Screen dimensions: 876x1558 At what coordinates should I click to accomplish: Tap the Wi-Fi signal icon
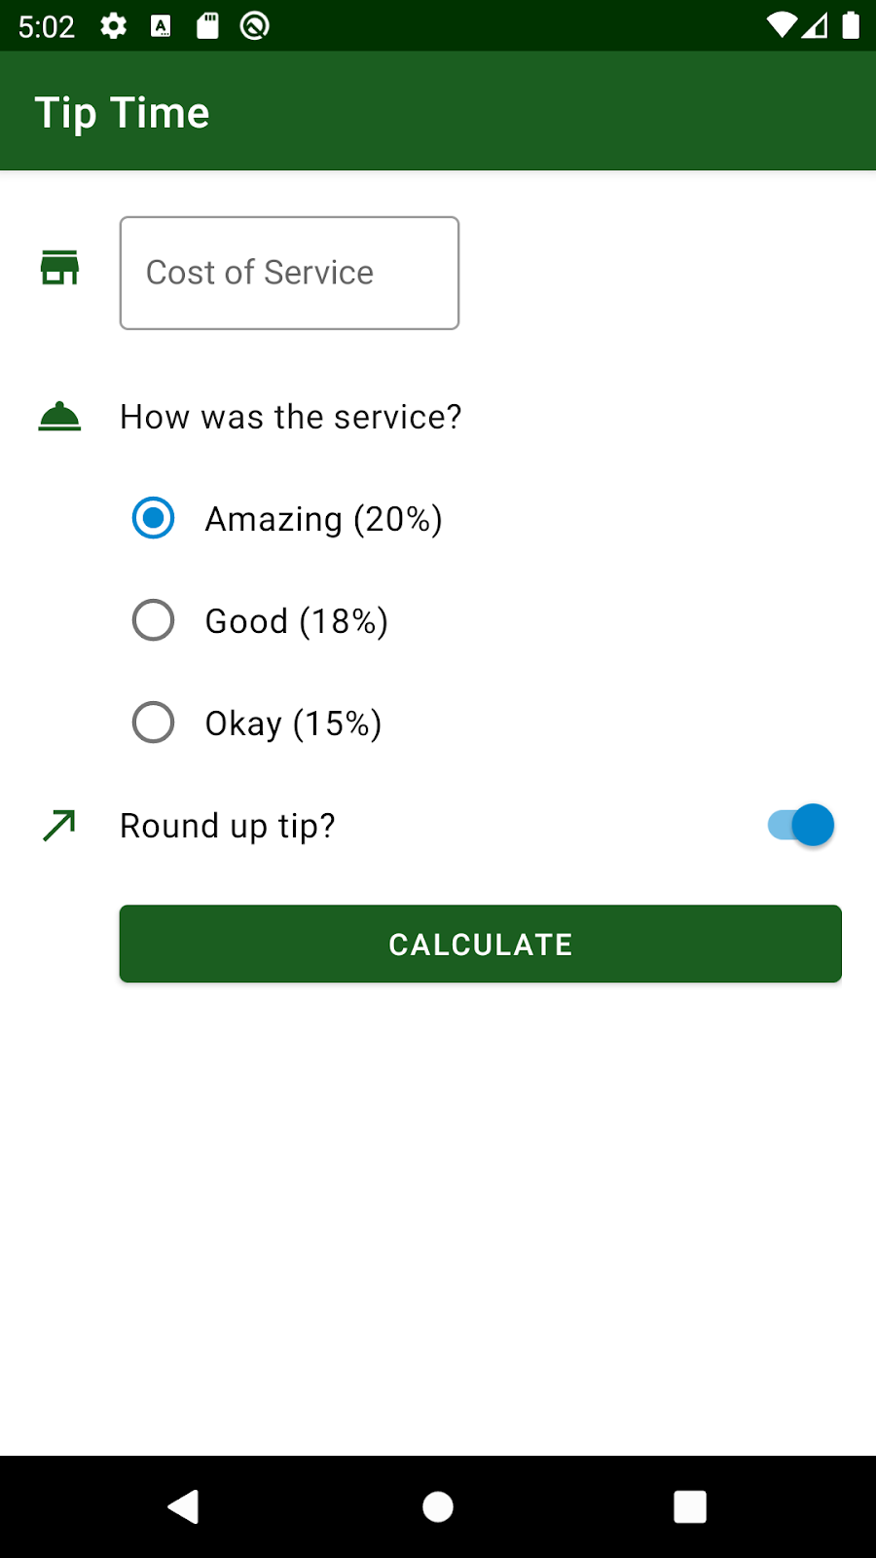click(x=781, y=26)
